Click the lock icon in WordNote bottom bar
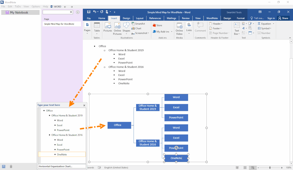 (x=11, y=167)
